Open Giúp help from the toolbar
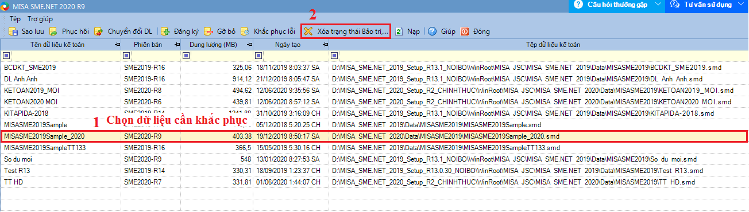The image size is (749, 212). (441, 32)
